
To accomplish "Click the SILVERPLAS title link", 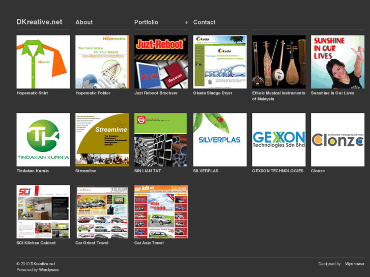I will pyautogui.click(x=206, y=171).
